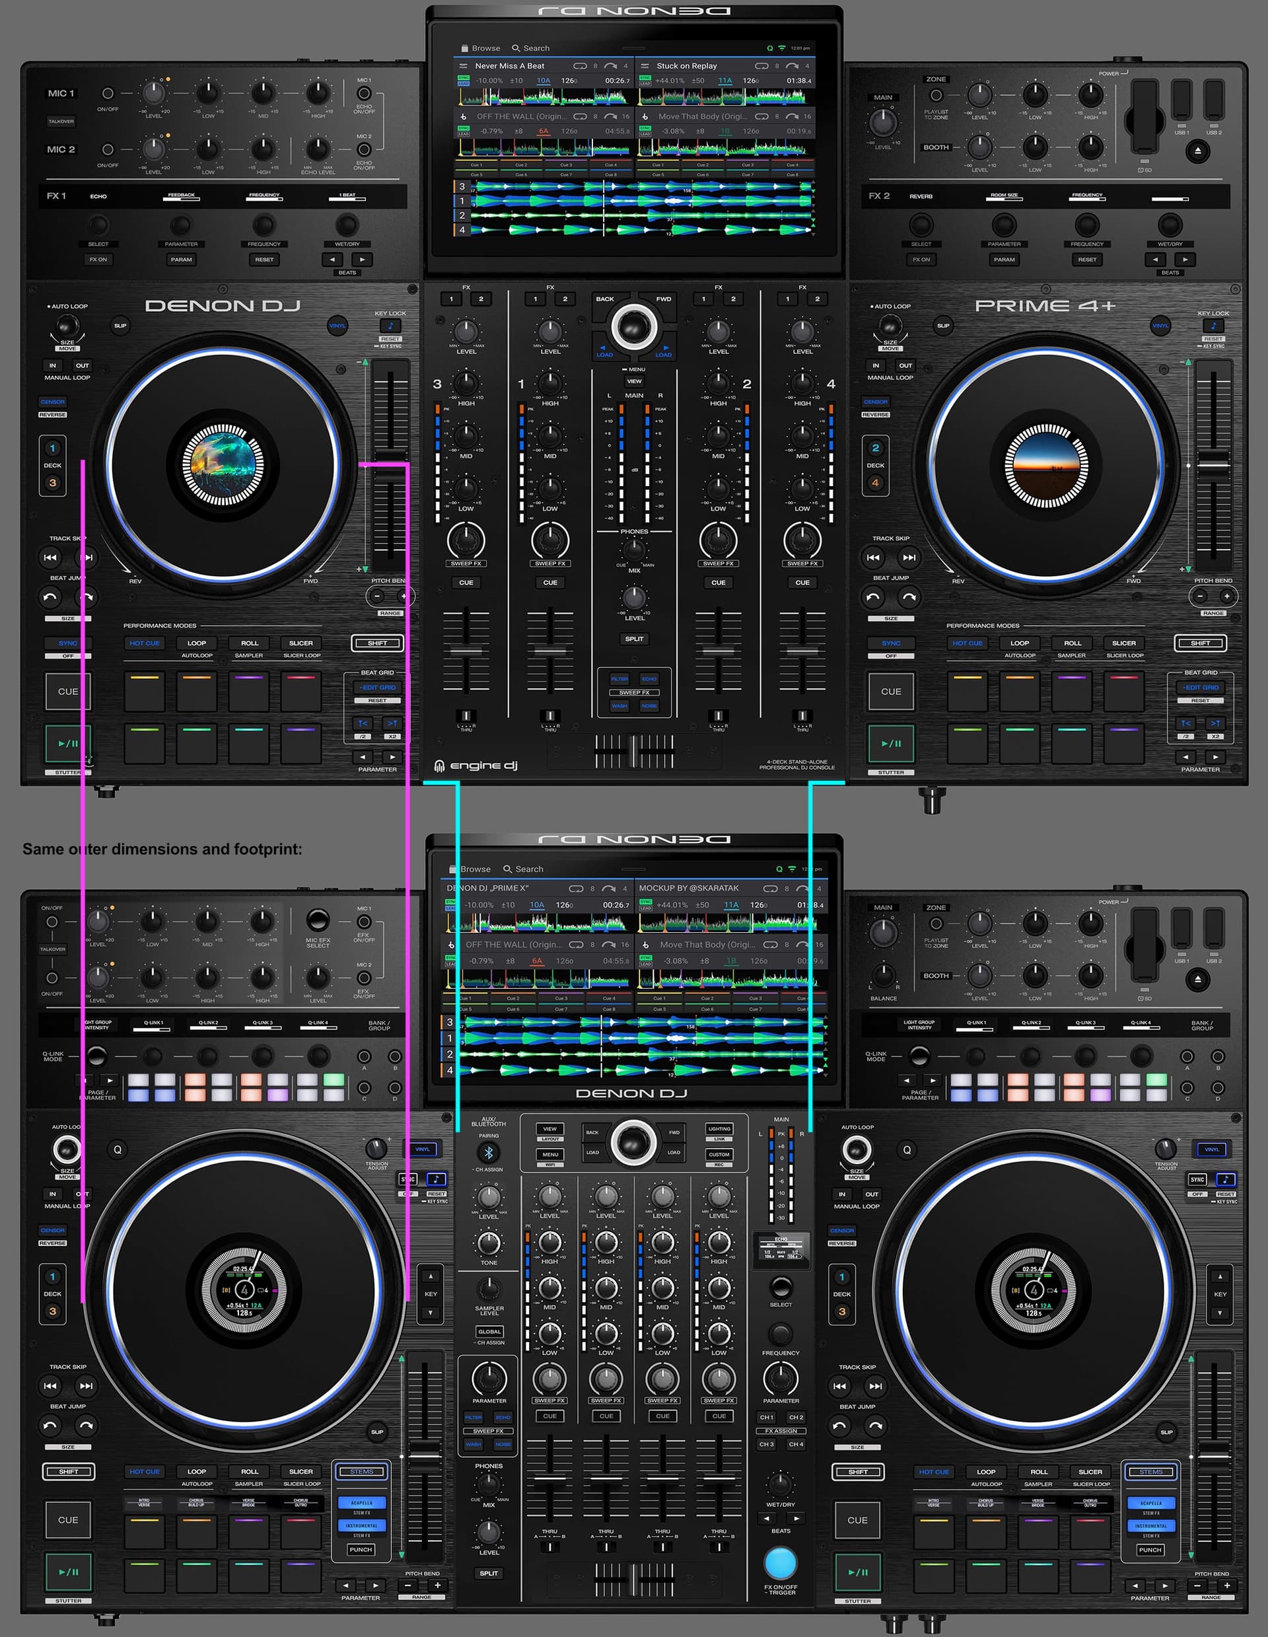Click SPLIT on the Prime 4+ mixer
The height and width of the screenshot is (1637, 1268).
(x=634, y=639)
